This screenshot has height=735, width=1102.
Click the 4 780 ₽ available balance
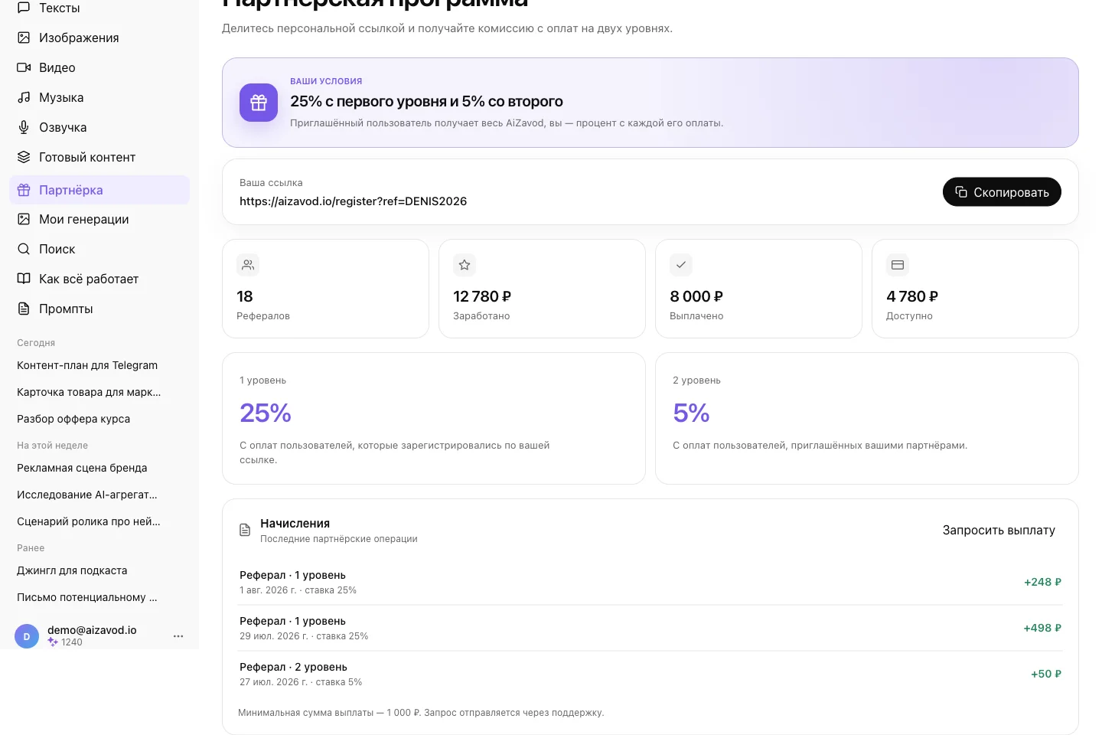[x=912, y=296]
